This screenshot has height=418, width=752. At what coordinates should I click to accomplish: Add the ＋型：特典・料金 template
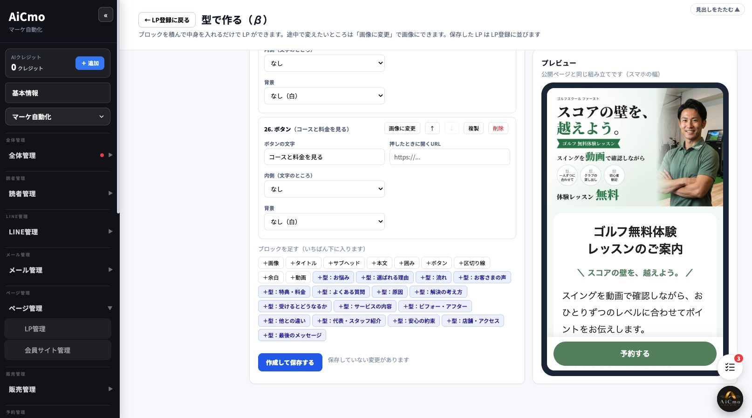pos(284,292)
